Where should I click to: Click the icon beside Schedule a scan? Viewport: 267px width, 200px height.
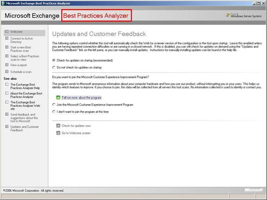tap(7, 72)
